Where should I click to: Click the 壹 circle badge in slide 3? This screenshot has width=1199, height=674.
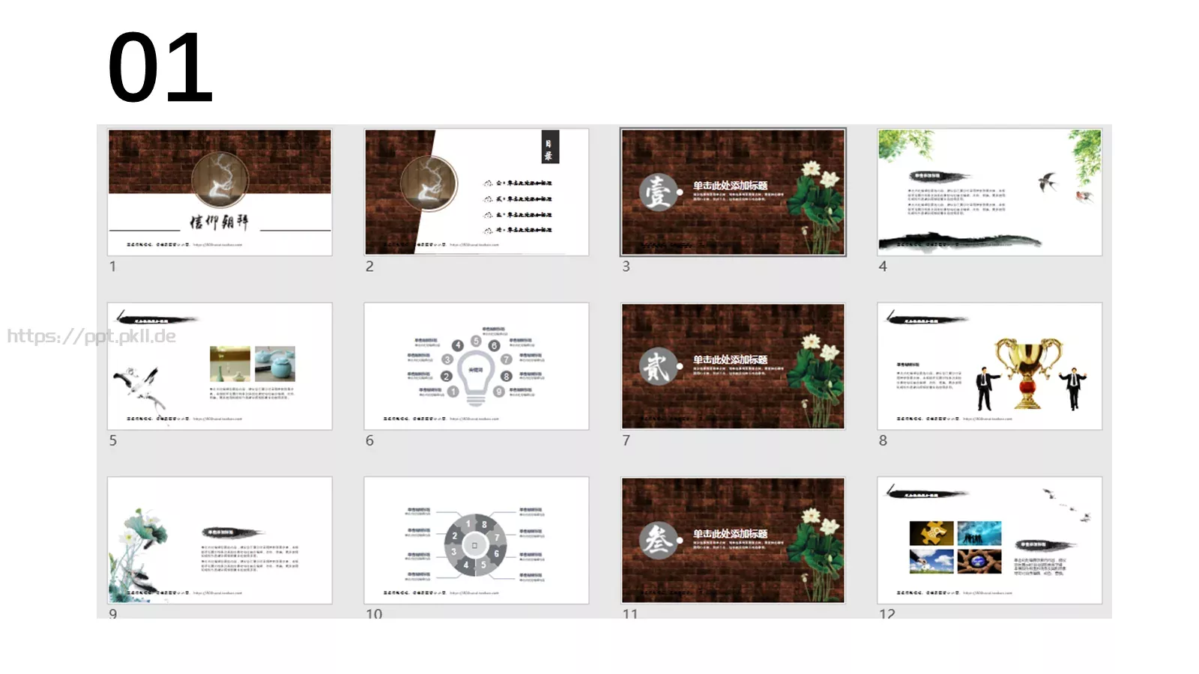(658, 192)
